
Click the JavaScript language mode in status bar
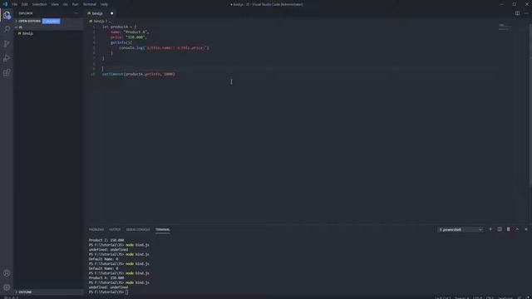click(x=505, y=297)
